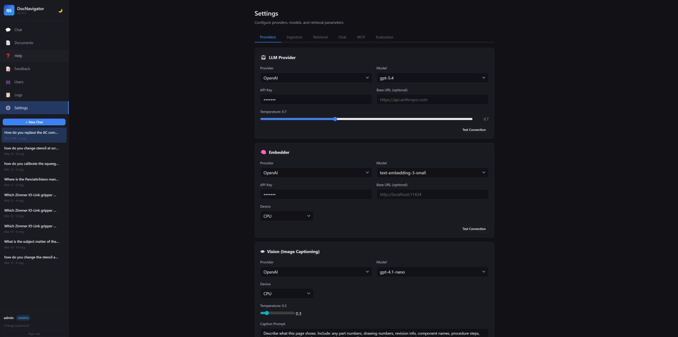Open the Embedder Device dropdown set to CPU
Image resolution: width=678 pixels, height=337 pixels.
click(x=287, y=216)
